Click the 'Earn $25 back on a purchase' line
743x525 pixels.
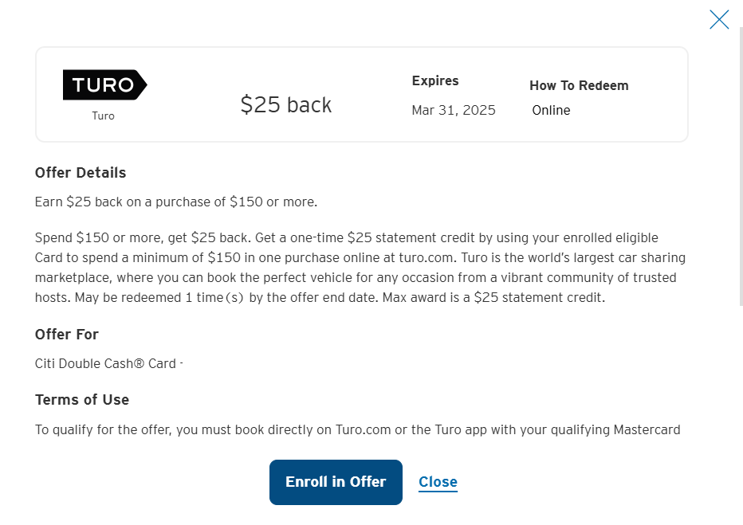pyautogui.click(x=176, y=202)
